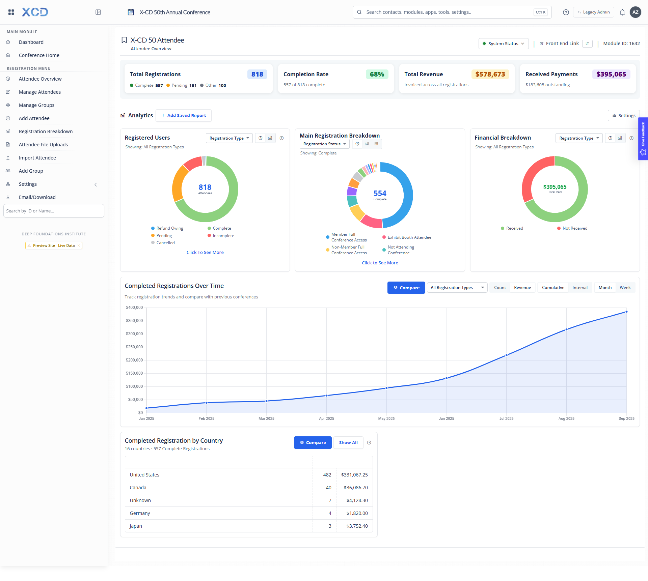The image size is (648, 581).
Task: Click Compare for Completed Registrations Over Time
Action: point(406,288)
